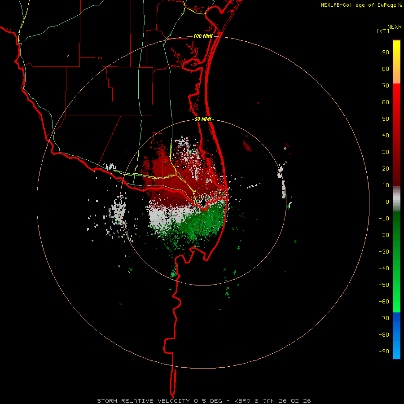Select the 60 value on the velocity scale
Screen dimensions: 404x404
(x=386, y=102)
